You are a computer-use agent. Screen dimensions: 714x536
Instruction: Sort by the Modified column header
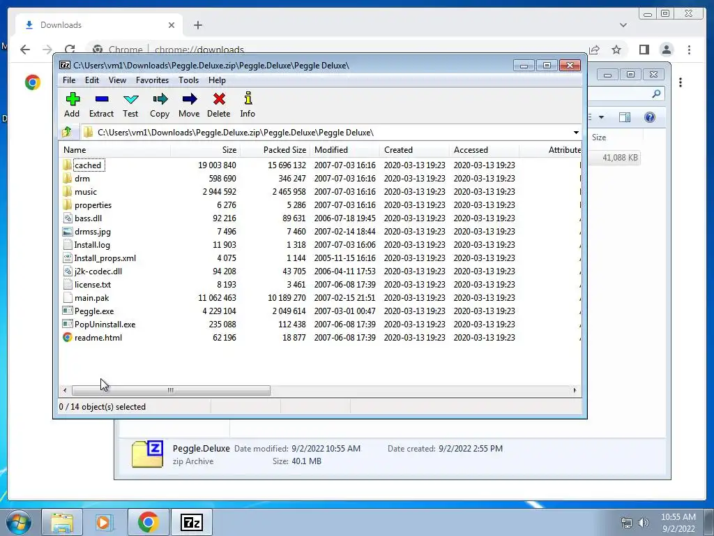point(344,150)
